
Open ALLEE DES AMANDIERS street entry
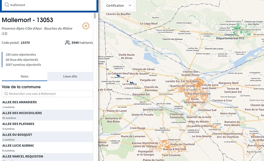(x=47, y=104)
